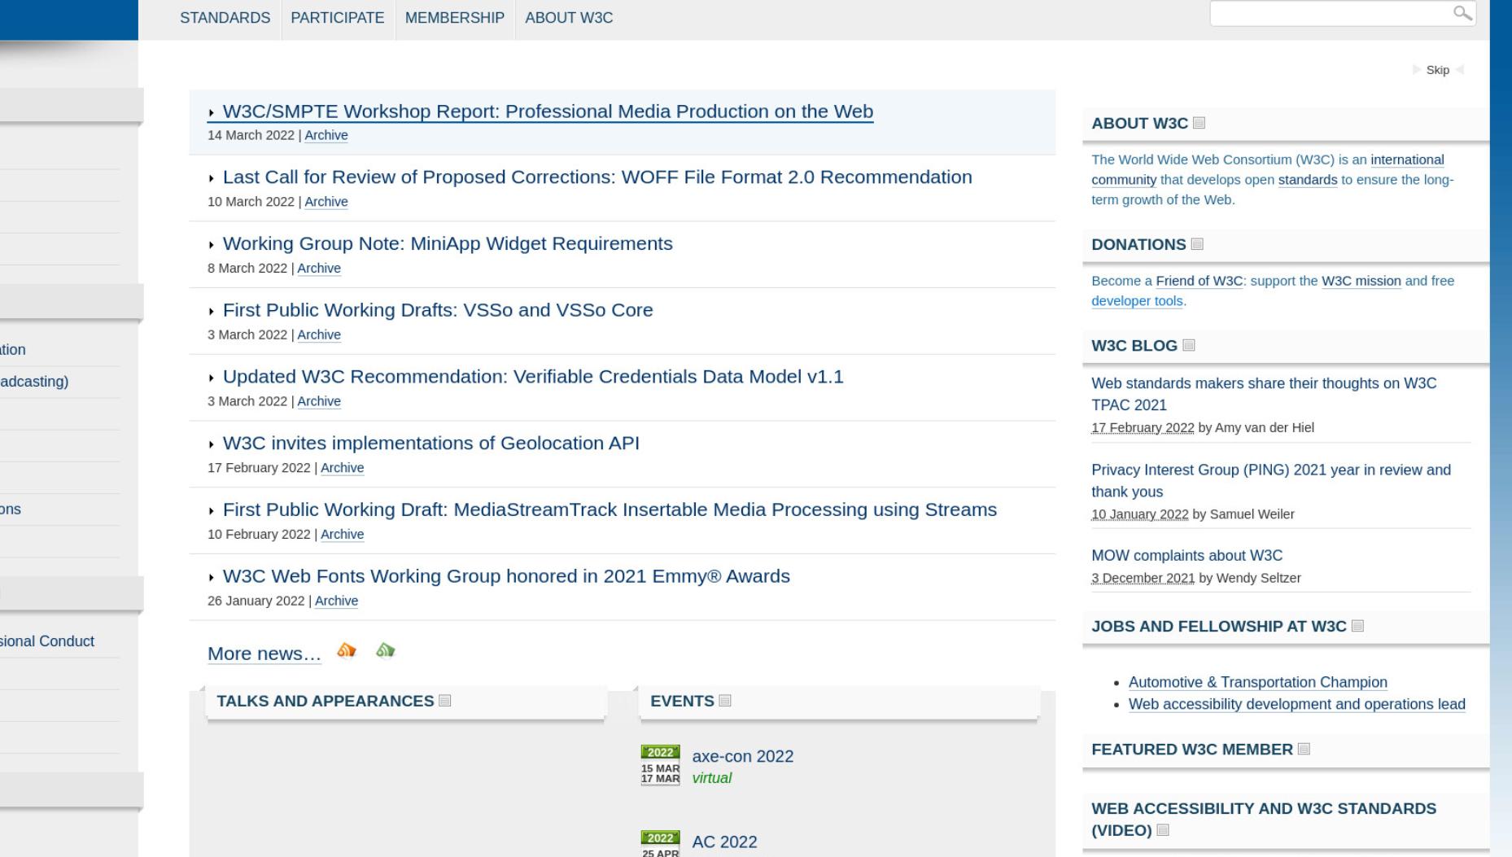Follow the standards link in About W3C

(1308, 180)
